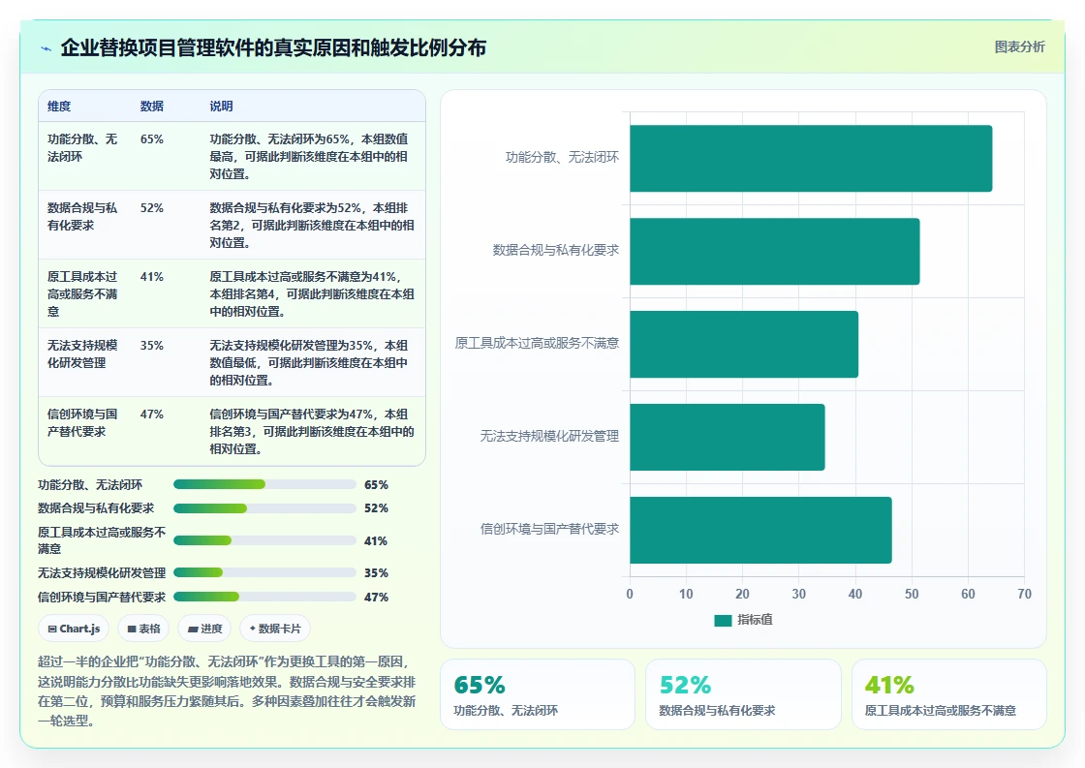Toggle the 指标值 legend swatch

[x=723, y=620]
